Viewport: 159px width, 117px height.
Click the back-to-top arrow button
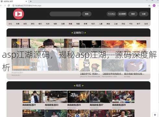155,115
